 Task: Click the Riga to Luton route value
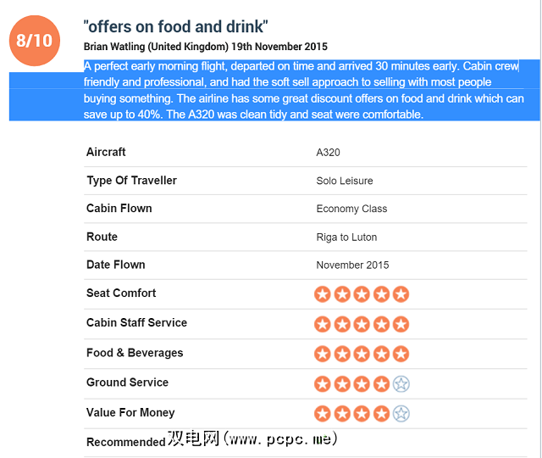click(x=346, y=237)
